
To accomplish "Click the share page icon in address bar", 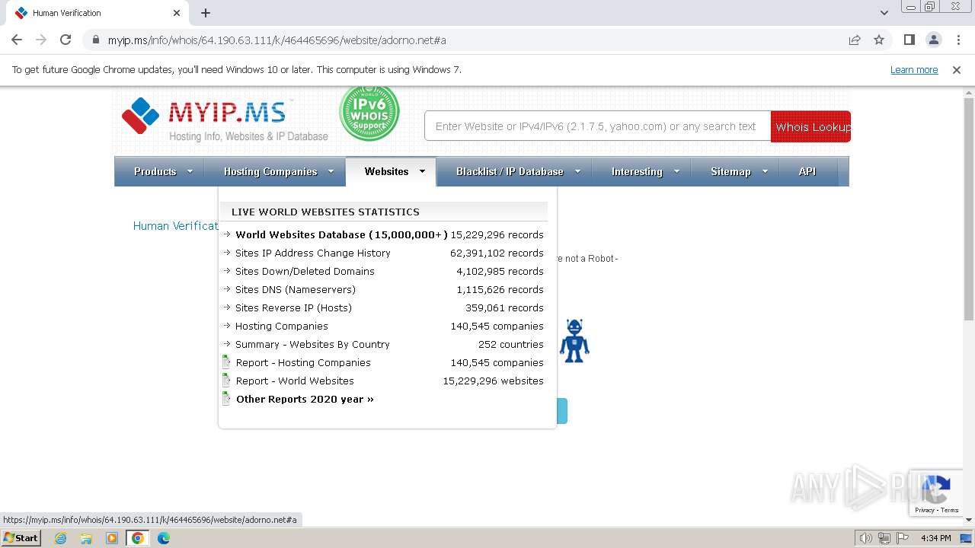I will [855, 40].
